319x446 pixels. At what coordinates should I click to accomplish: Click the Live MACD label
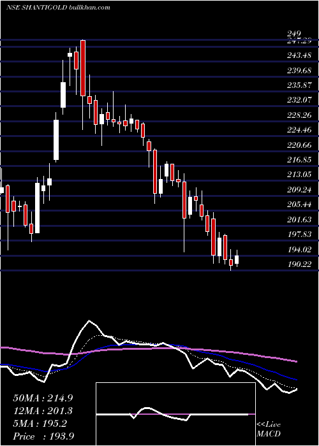[269, 429]
